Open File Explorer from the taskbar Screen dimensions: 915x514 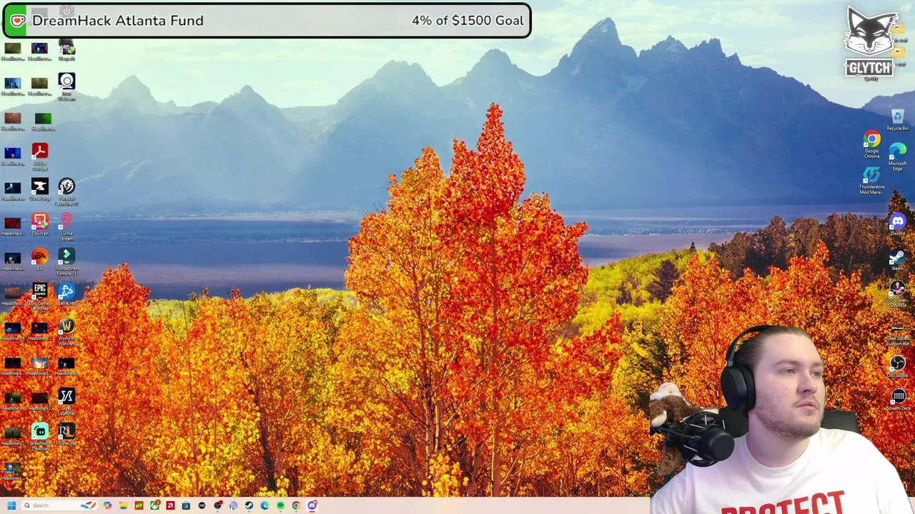(x=123, y=505)
